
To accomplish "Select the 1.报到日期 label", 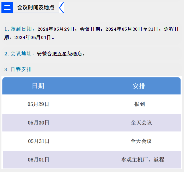I will 20,29.
